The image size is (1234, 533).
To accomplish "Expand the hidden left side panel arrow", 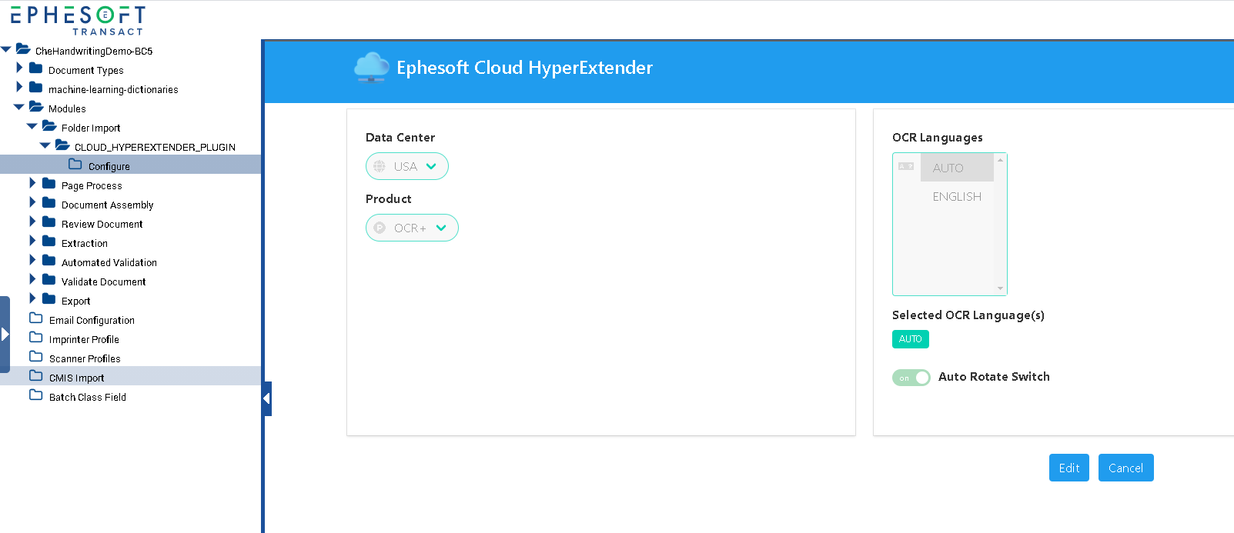I will (x=5, y=335).
